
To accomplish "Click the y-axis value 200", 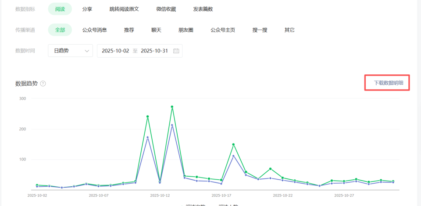I will click(x=22, y=129).
